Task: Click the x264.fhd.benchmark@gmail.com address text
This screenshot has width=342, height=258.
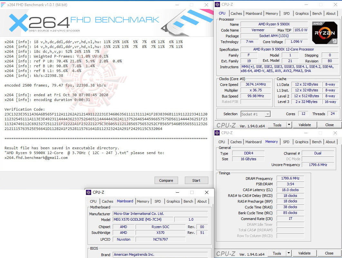Action: pyautogui.click(x=36, y=158)
